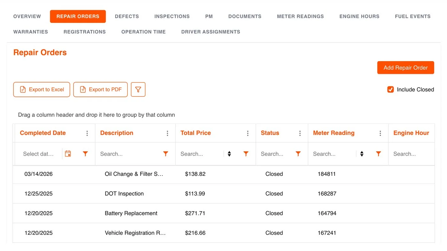This screenshot has height=251, width=447.
Task: Open Completed Date column options menu
Action: tap(87, 133)
